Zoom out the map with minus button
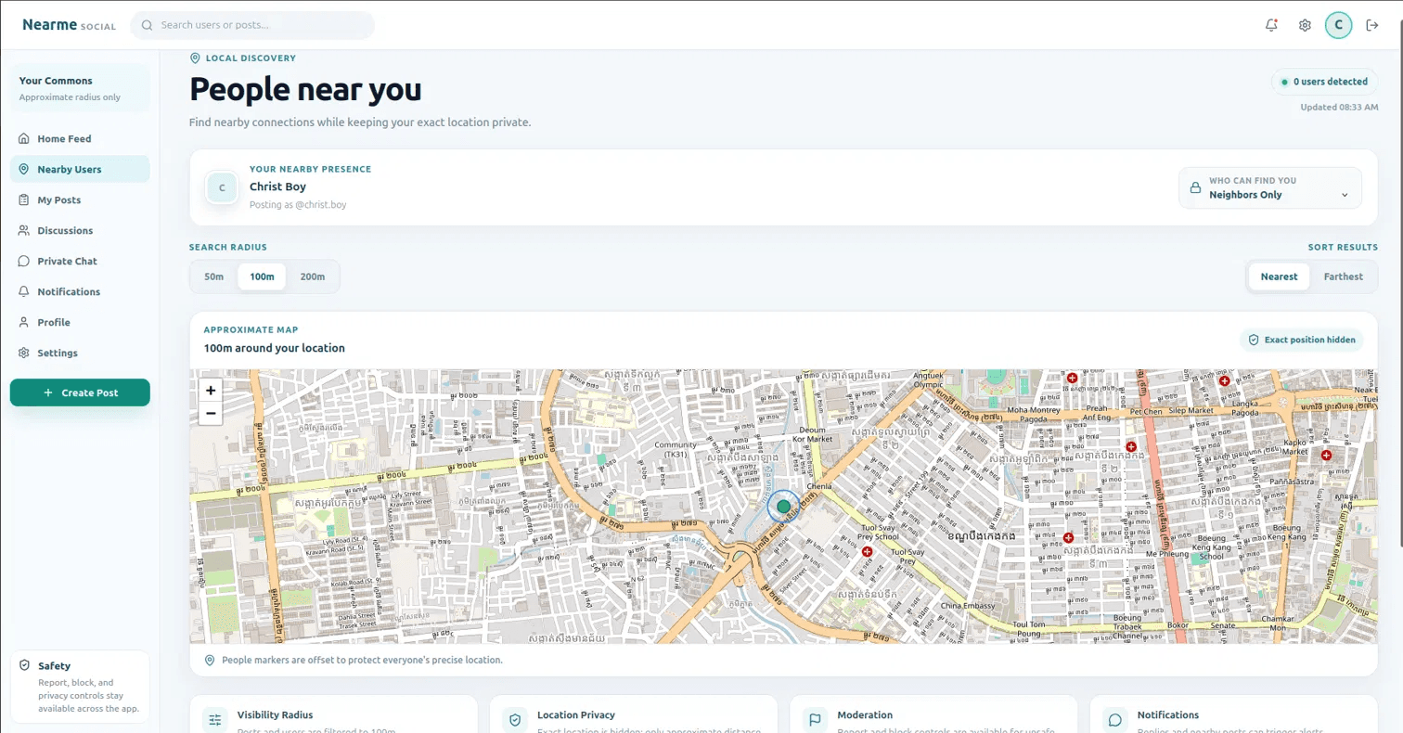This screenshot has height=733, width=1403. click(211, 413)
